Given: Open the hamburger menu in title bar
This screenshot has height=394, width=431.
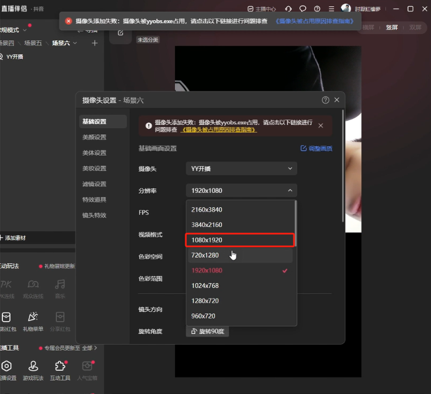Looking at the screenshot, I should pyautogui.click(x=332, y=9).
